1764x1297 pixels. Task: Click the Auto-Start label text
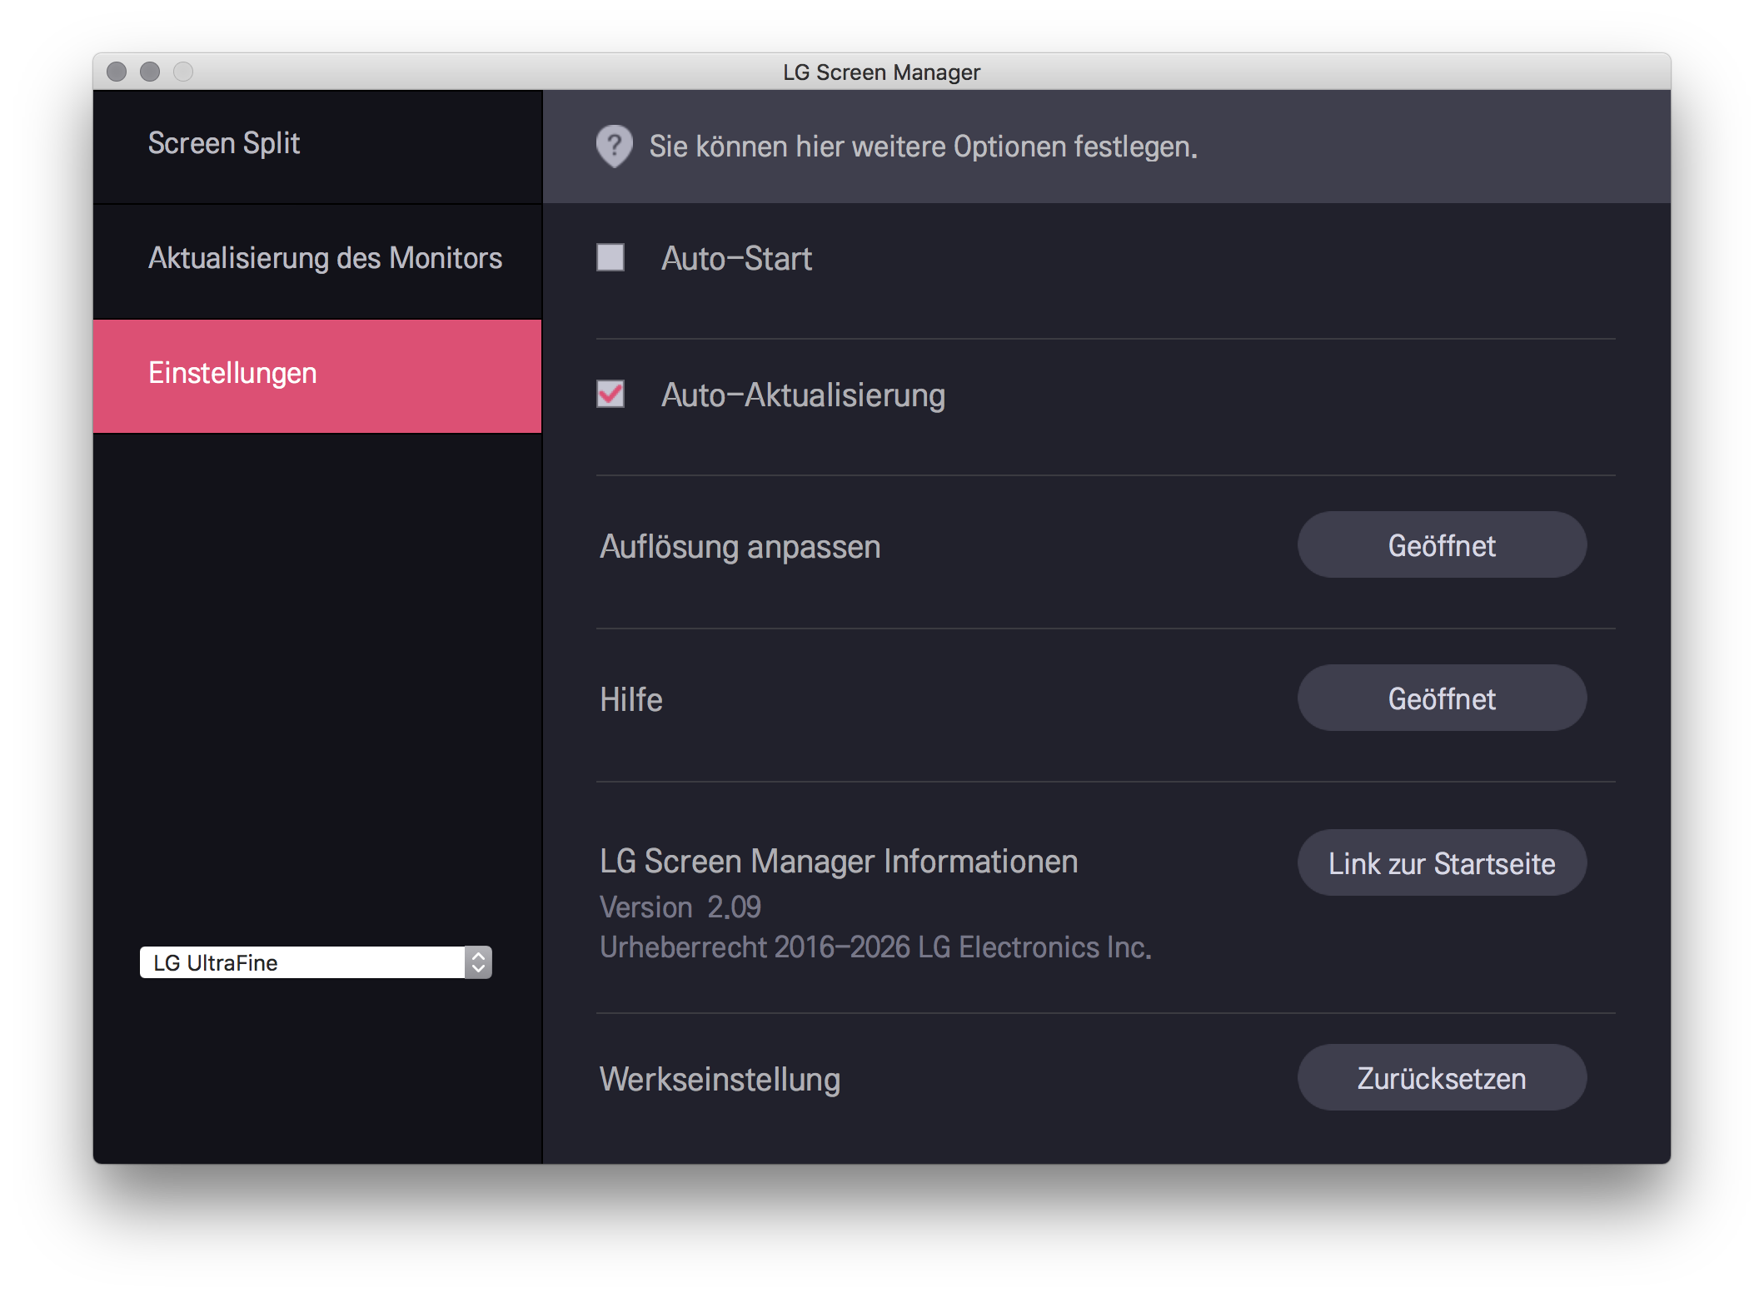click(x=736, y=259)
